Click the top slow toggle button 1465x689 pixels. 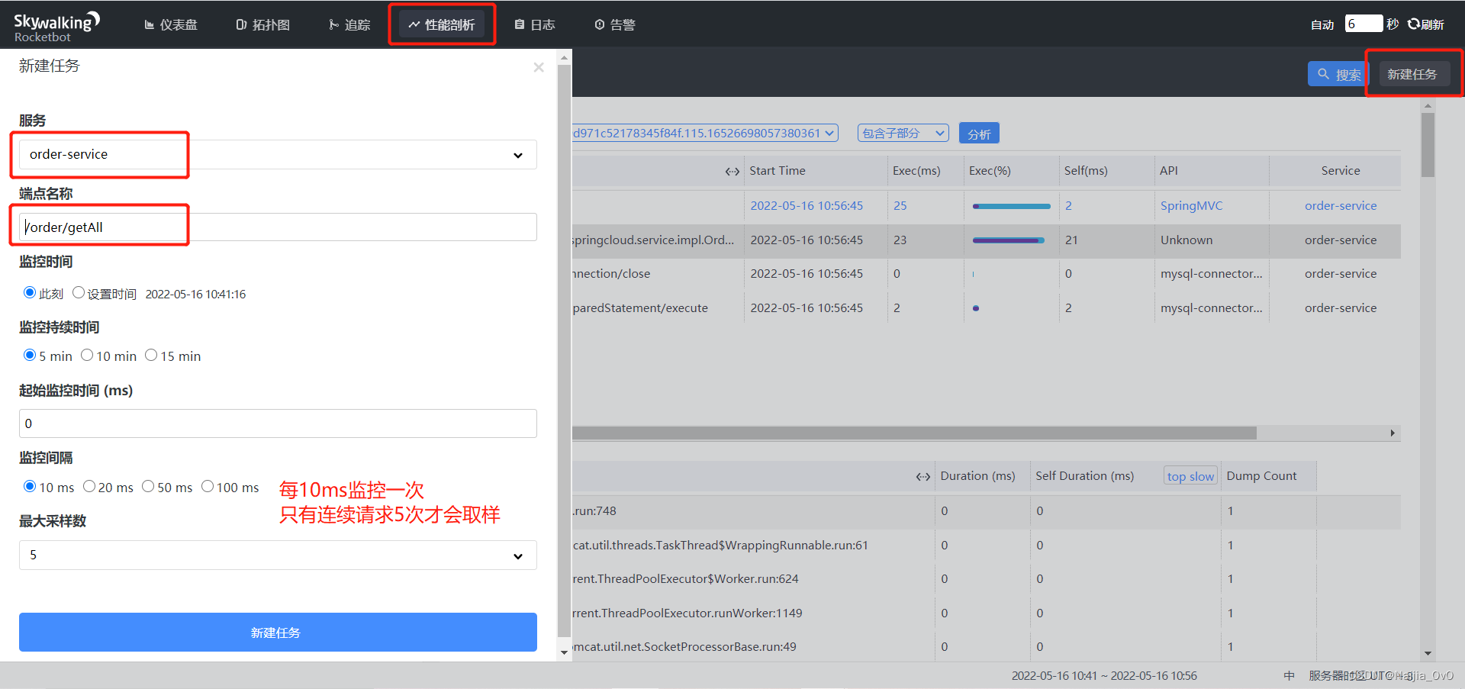[x=1190, y=476]
